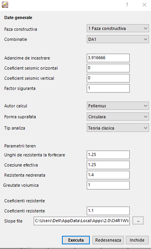The width and height of the screenshot is (151, 249).
Task: Open the slope file browse ellipsis button
Action: tap(138, 221)
